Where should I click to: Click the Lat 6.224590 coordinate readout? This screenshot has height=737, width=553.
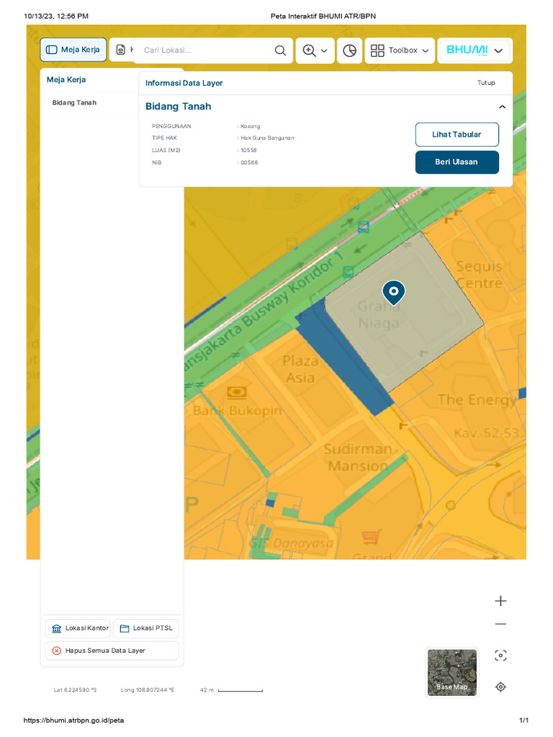click(x=75, y=690)
